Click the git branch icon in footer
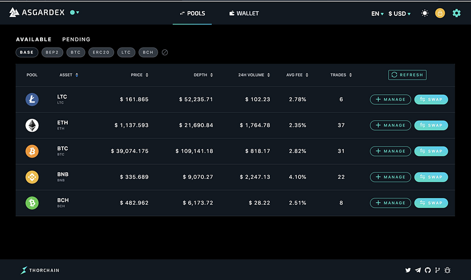Screen dimensions: 471x280 437,270
